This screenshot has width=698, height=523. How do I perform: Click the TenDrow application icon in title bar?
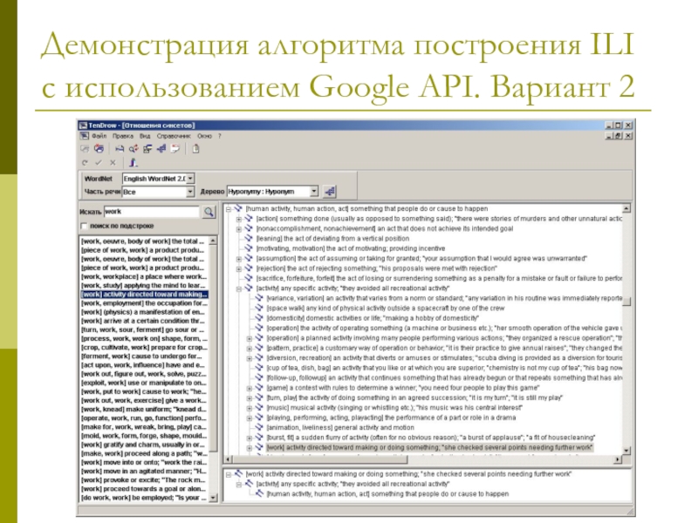tap(84, 125)
